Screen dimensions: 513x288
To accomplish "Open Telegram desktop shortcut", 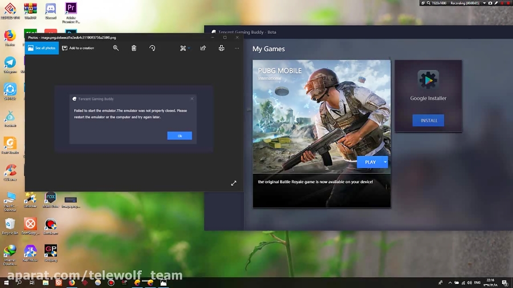I will [10, 65].
